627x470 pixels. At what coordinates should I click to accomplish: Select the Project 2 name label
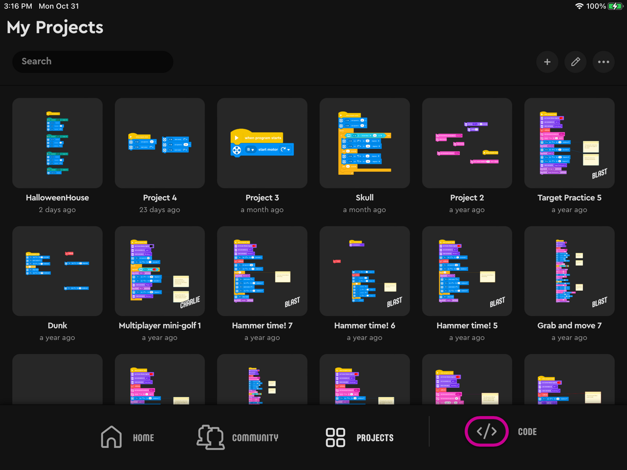[x=467, y=198]
